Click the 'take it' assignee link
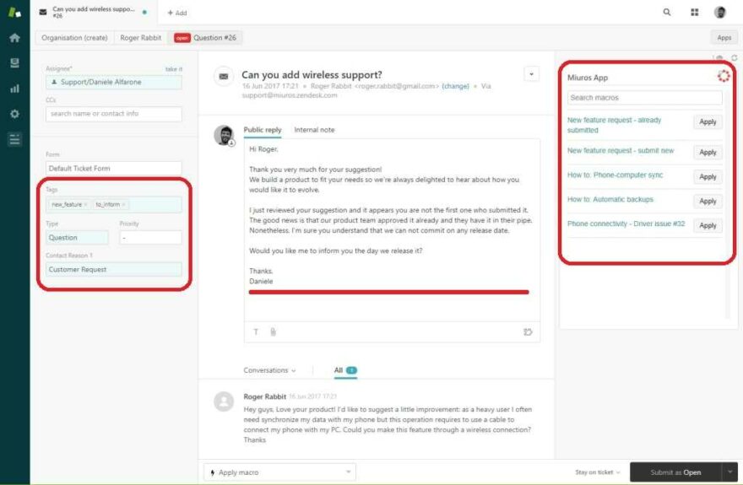Viewport: 743px width, 485px height. pos(174,69)
